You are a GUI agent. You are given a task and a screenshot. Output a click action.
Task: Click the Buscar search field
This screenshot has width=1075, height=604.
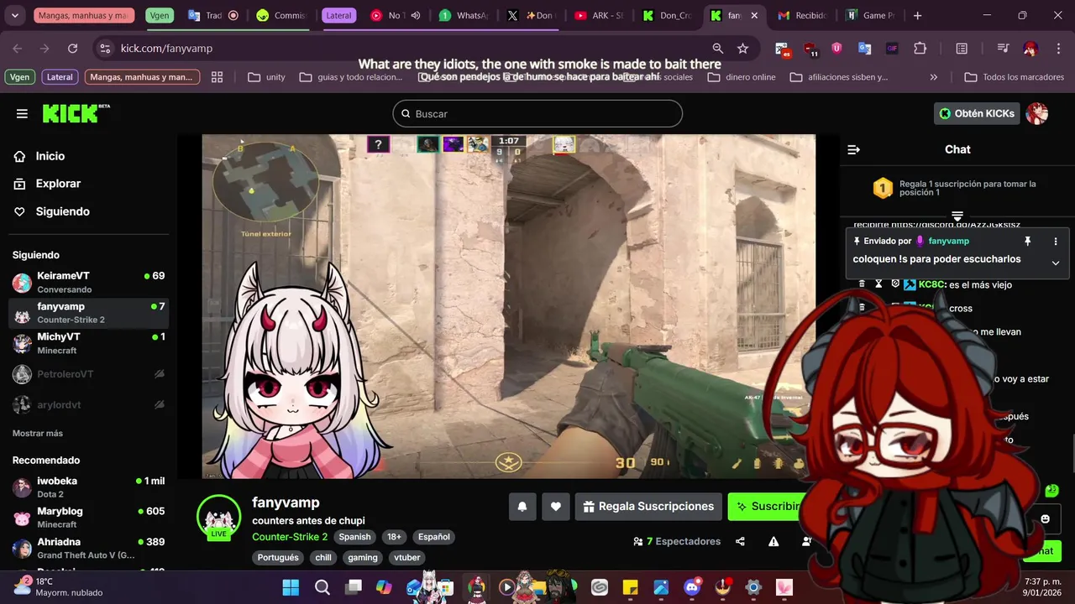click(537, 113)
